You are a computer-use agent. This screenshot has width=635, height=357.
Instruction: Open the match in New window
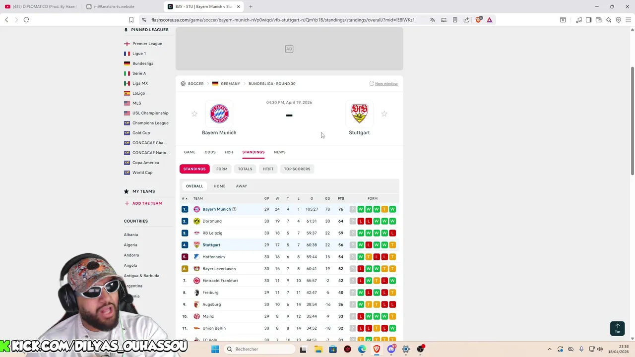[x=383, y=84]
